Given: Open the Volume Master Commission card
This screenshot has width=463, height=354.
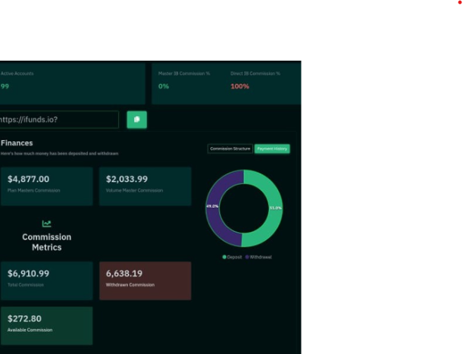Looking at the screenshot, I should 145,186.
